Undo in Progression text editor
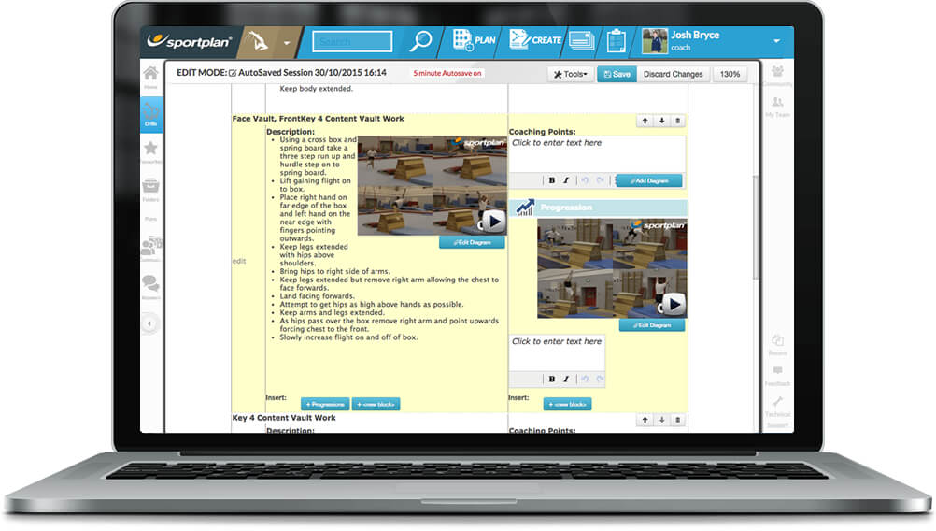 (x=585, y=379)
